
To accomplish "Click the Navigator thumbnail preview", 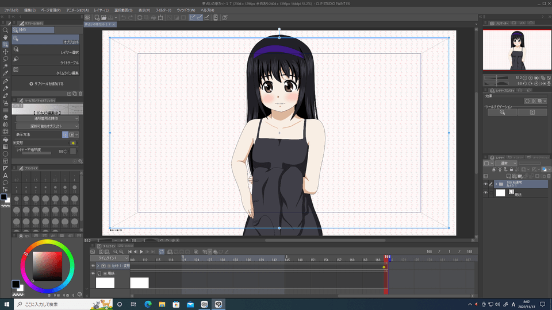I will [517, 50].
